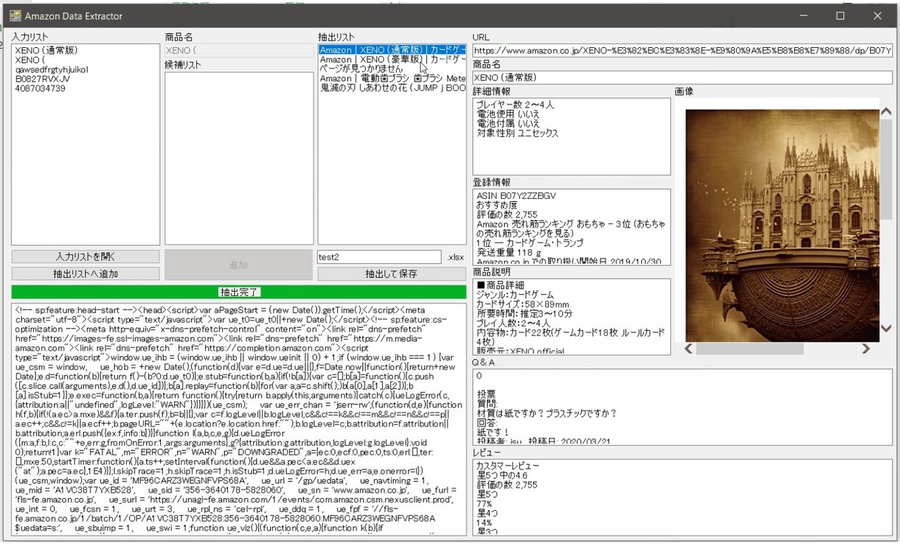Viewport: 900px width, 549px height.
Task: Click the greyed-out 追加 button
Action: pos(238,265)
